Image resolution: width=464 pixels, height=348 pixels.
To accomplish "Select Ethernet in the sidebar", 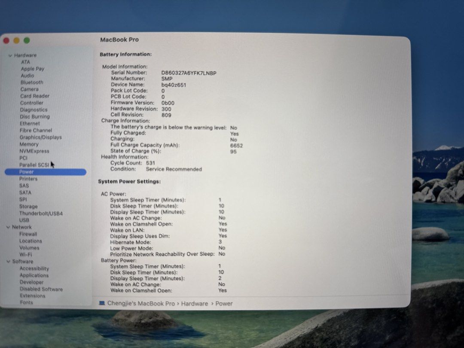I will [x=30, y=123].
